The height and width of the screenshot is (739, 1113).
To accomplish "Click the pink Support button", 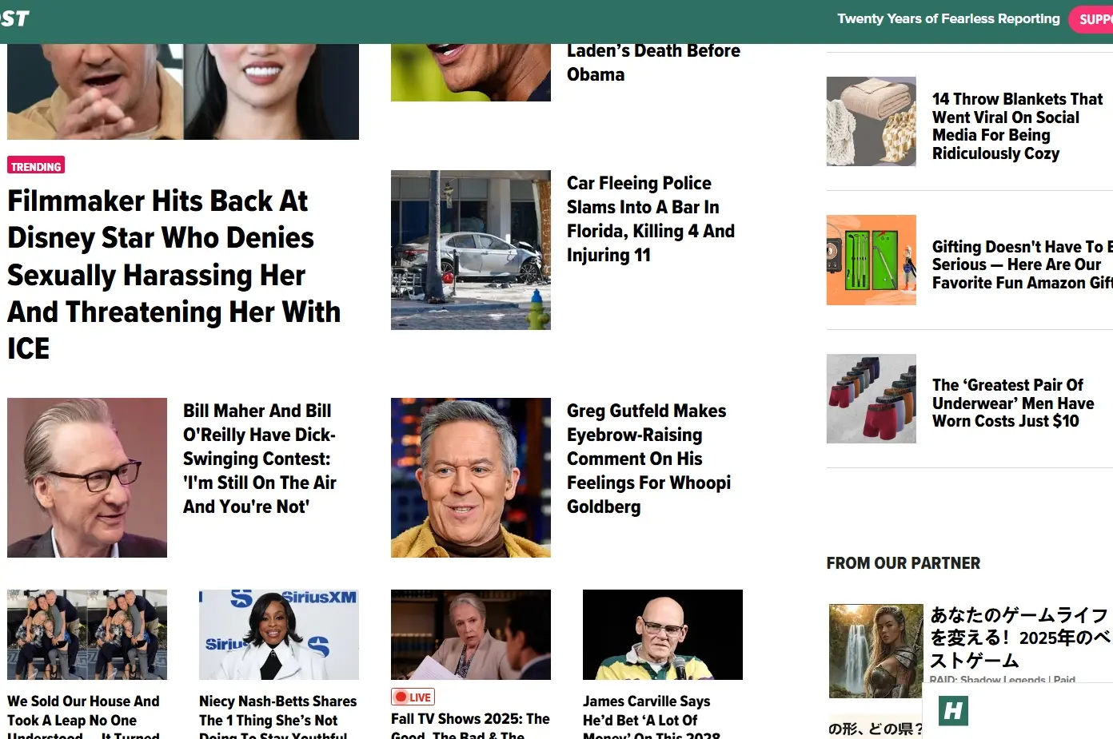I will pos(1091,19).
